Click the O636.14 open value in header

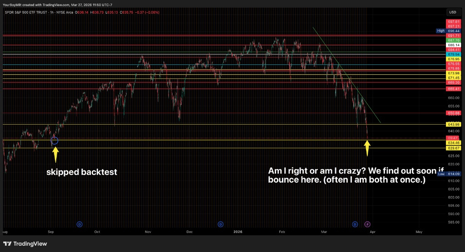pyautogui.click(x=82, y=12)
